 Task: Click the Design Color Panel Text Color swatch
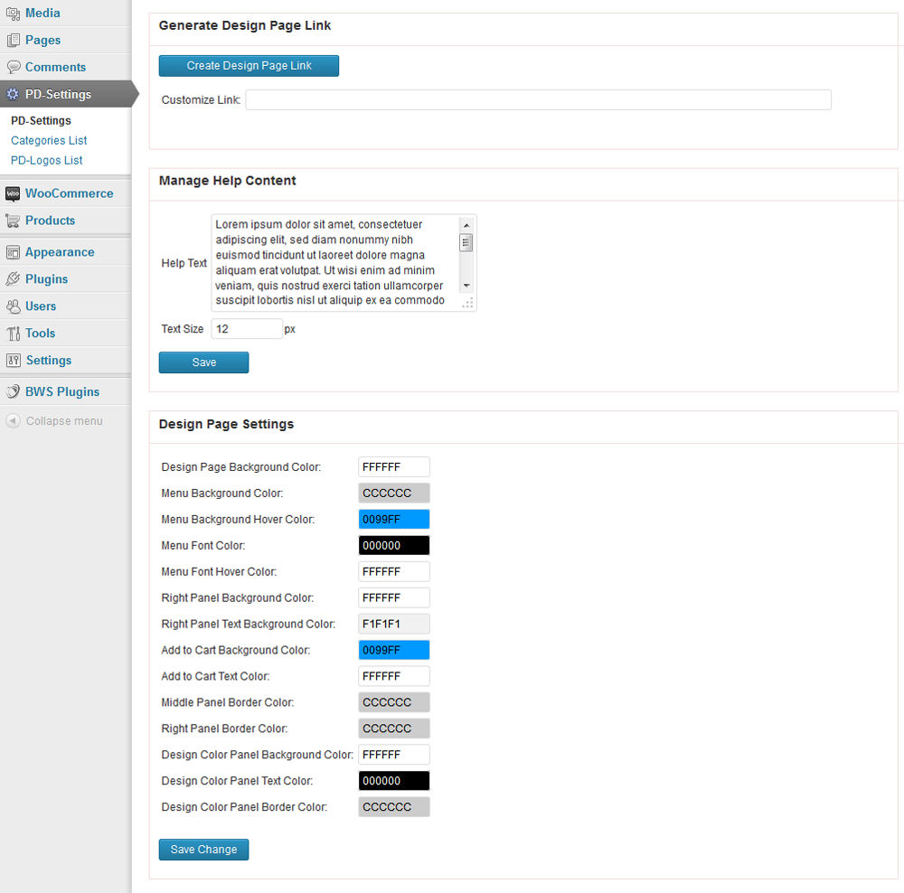(x=394, y=781)
